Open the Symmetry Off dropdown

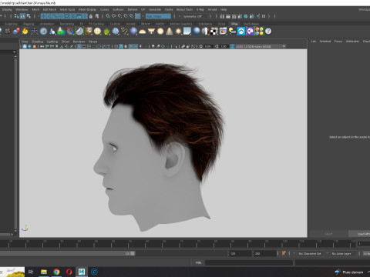[195, 16]
